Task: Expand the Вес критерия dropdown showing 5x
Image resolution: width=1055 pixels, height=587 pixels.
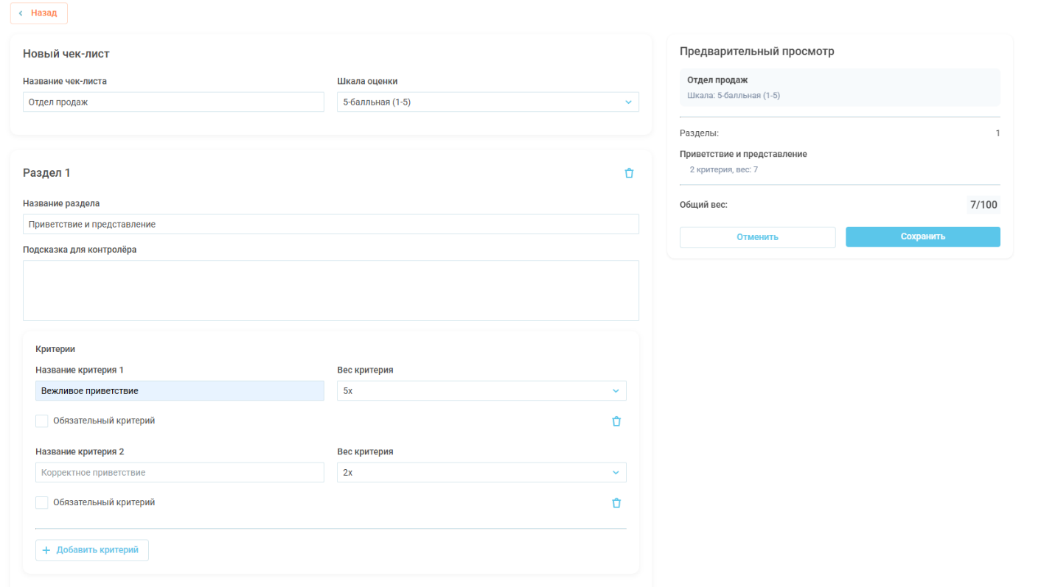Action: pyautogui.click(x=481, y=391)
